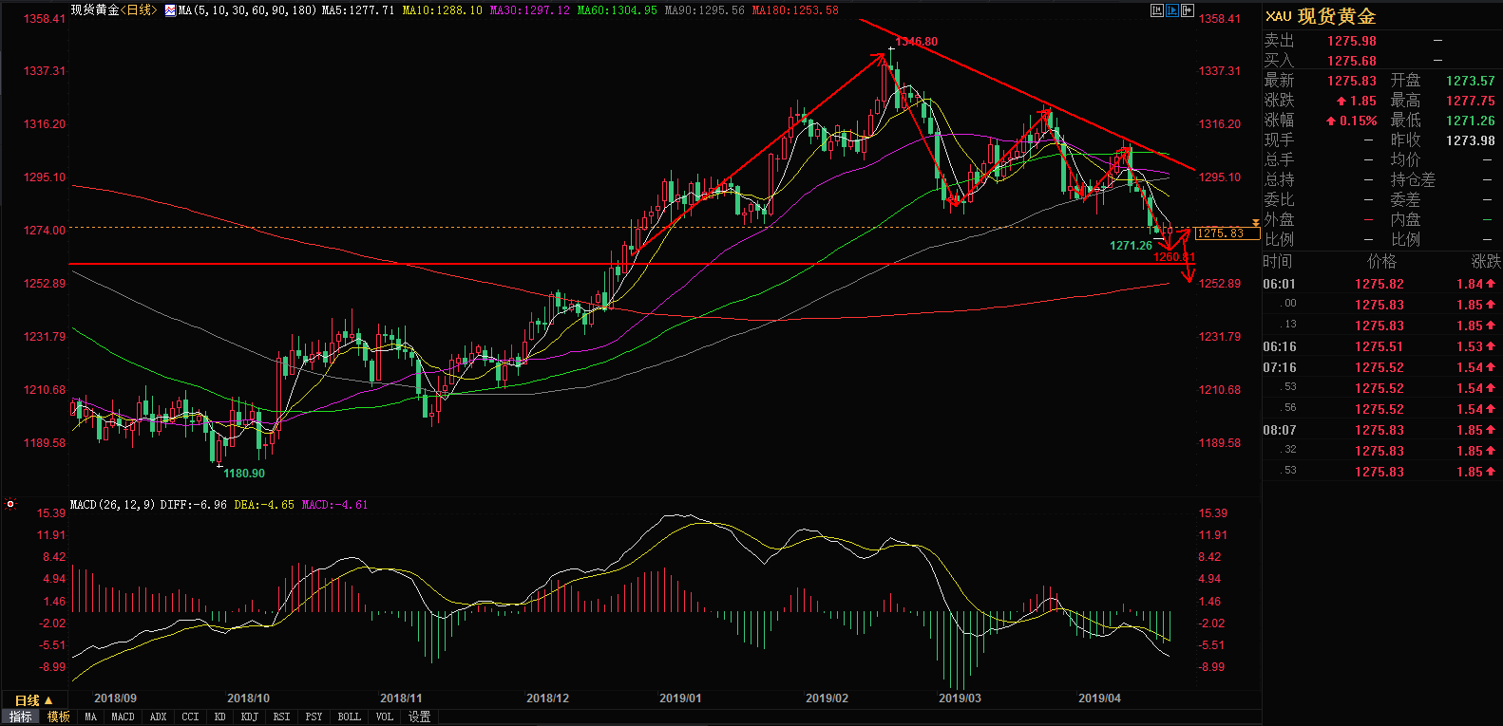This screenshot has height=726, width=1503.
Task: Click the 价格 column header
Action: coord(1381,261)
